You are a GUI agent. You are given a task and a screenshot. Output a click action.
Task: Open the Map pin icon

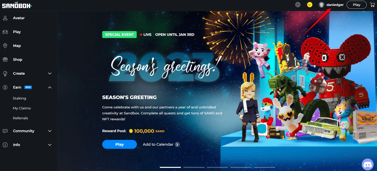click(x=5, y=46)
